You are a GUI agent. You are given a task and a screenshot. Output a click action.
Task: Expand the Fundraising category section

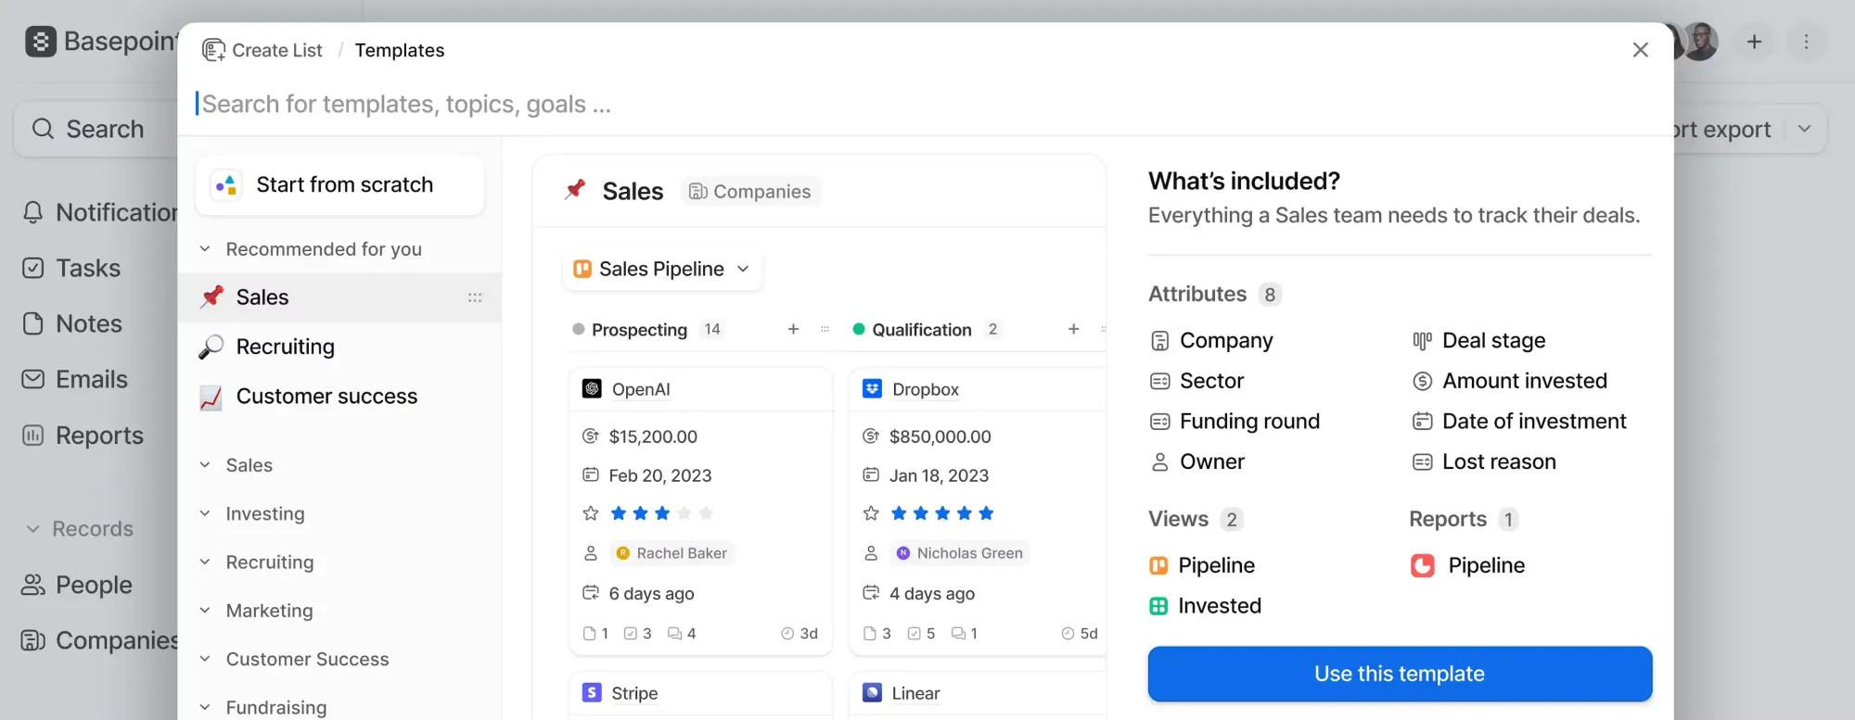tap(205, 707)
